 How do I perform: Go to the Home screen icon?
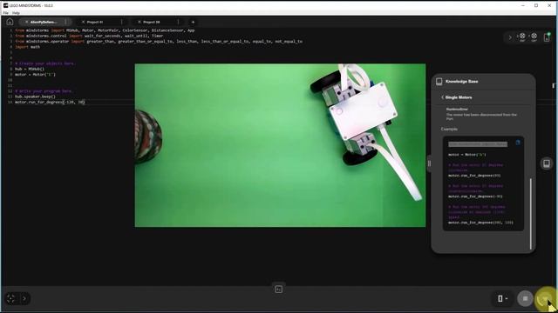pyautogui.click(x=10, y=22)
